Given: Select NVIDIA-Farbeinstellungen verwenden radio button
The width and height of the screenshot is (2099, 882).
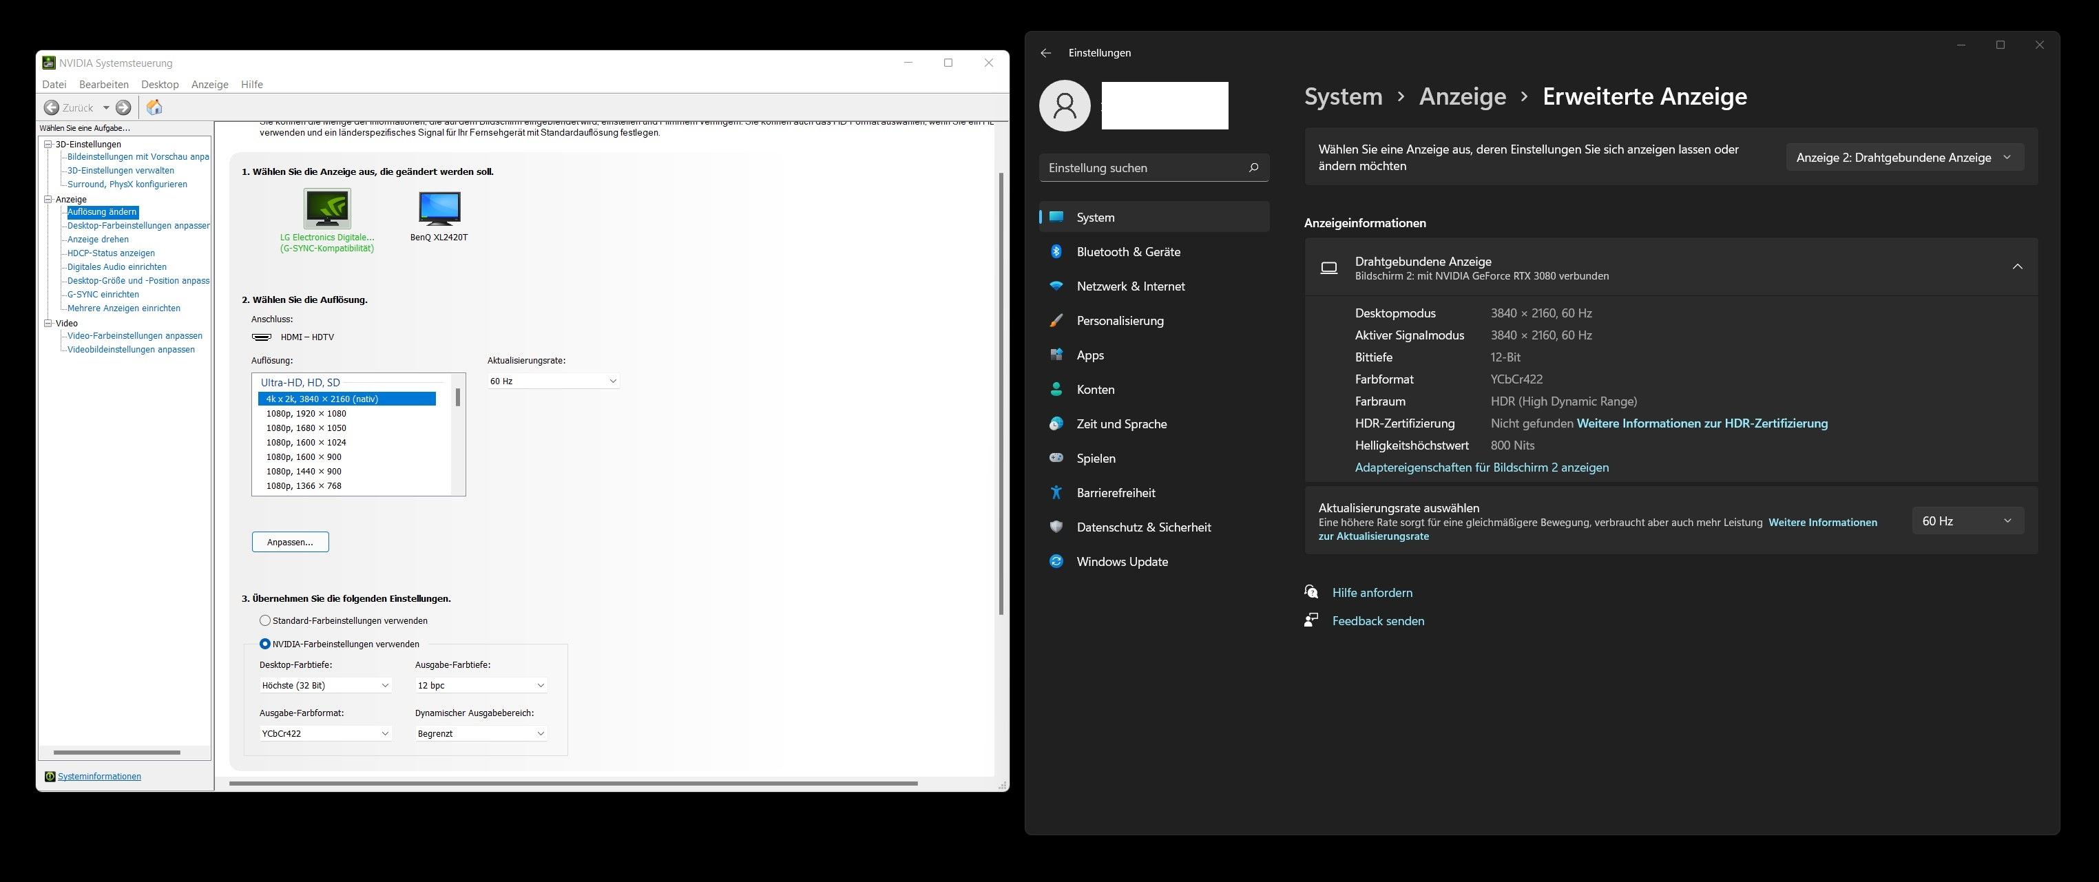Looking at the screenshot, I should point(265,644).
